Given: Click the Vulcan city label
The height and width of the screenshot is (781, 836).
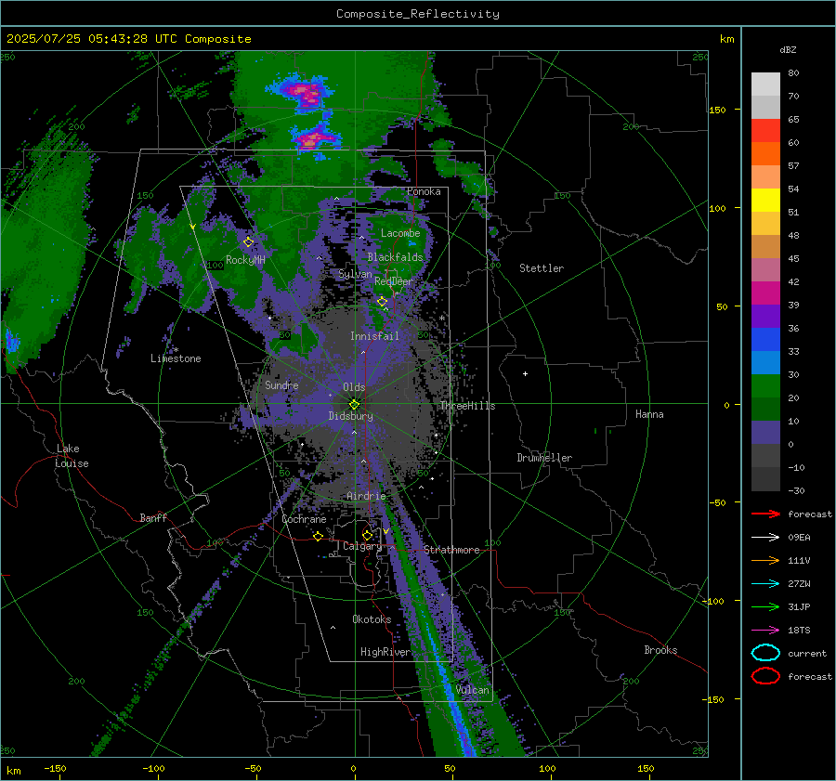Looking at the screenshot, I should pos(473,690).
